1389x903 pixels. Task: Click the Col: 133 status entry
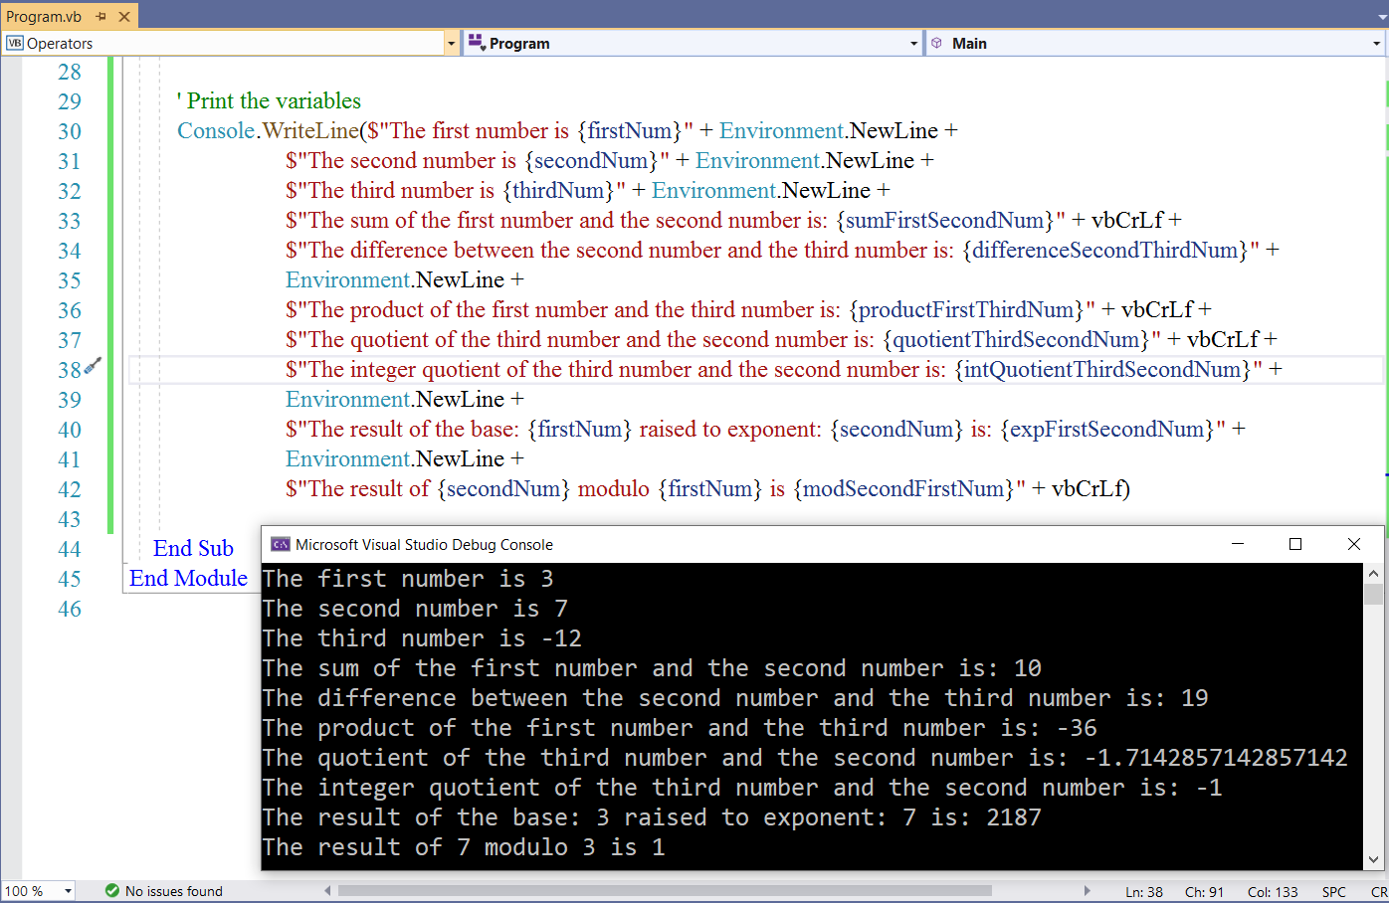[x=1273, y=892]
